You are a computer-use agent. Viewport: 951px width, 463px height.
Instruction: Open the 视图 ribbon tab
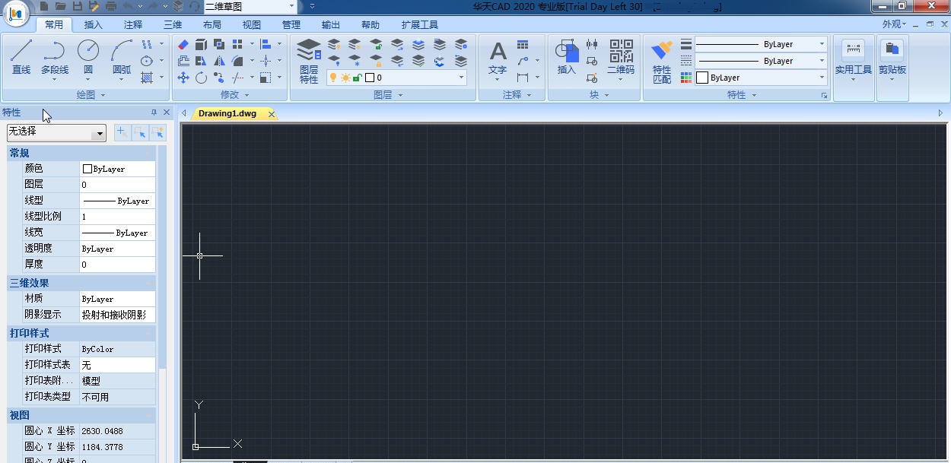252,24
